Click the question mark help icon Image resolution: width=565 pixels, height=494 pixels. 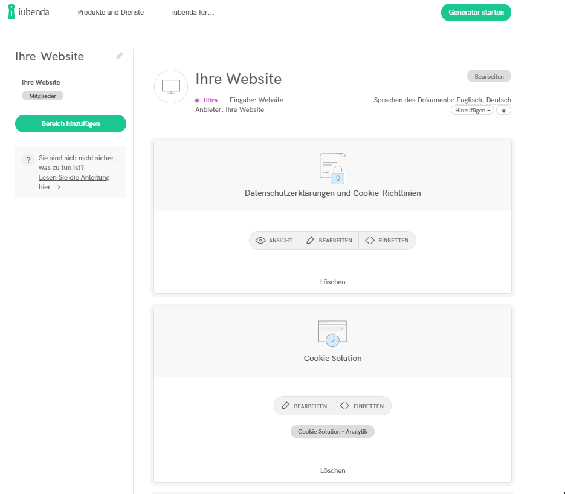tap(28, 160)
